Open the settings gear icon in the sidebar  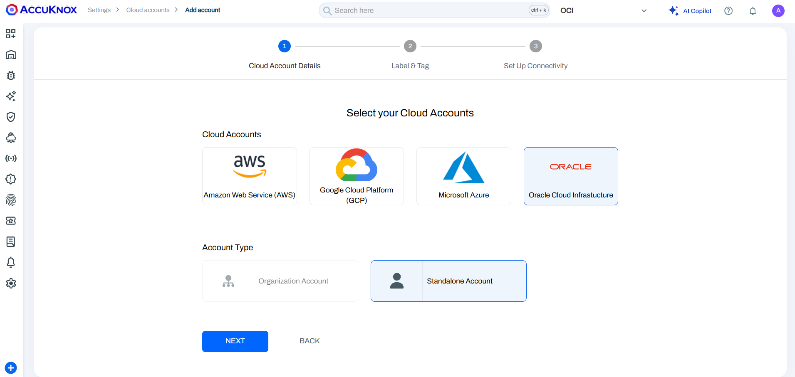pyautogui.click(x=11, y=283)
